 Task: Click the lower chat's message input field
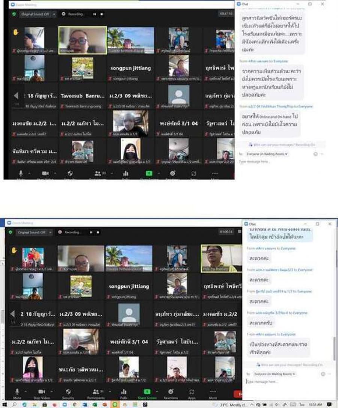click(x=285, y=382)
